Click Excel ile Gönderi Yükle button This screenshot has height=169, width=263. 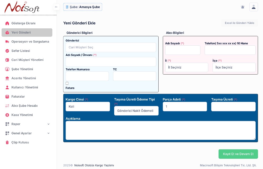239,23
